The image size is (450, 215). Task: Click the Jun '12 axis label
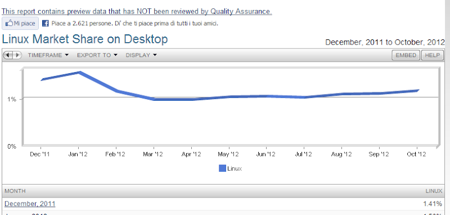click(x=265, y=154)
